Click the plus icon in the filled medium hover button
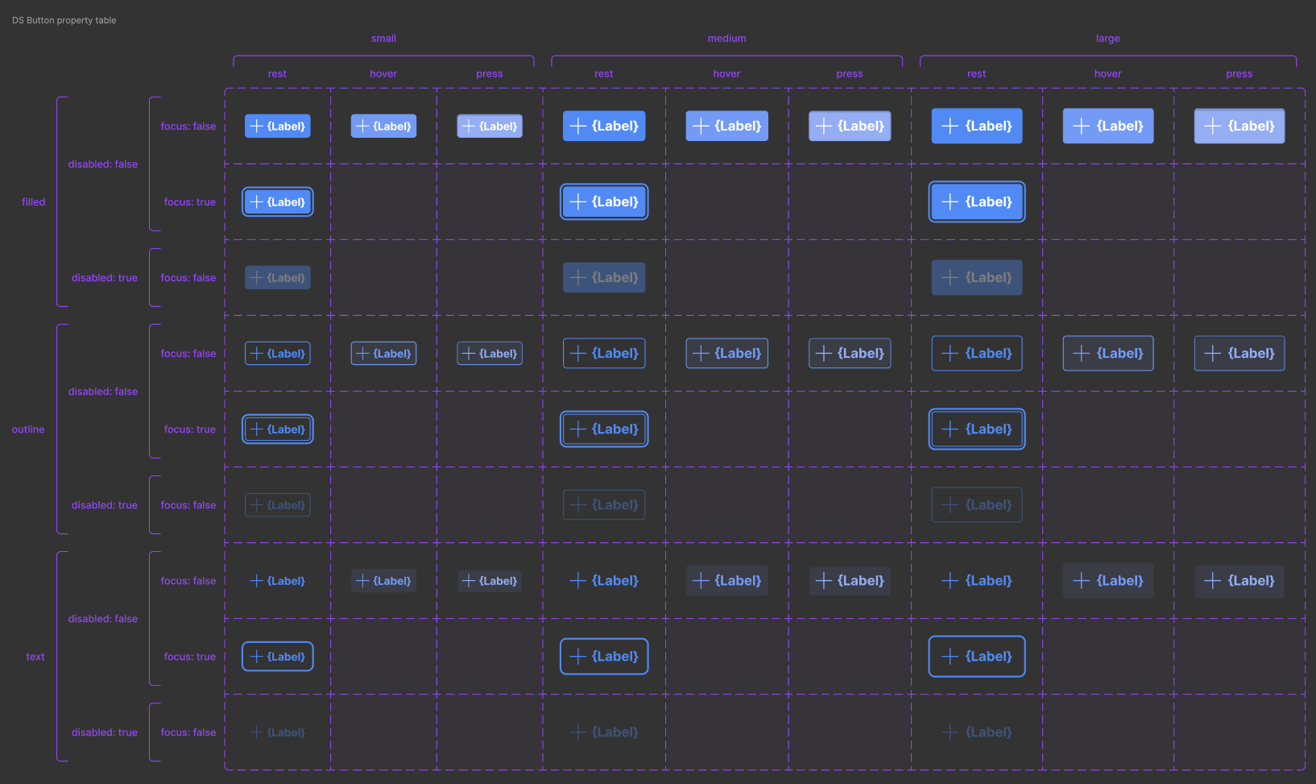The width and height of the screenshot is (1316, 784). (x=701, y=127)
